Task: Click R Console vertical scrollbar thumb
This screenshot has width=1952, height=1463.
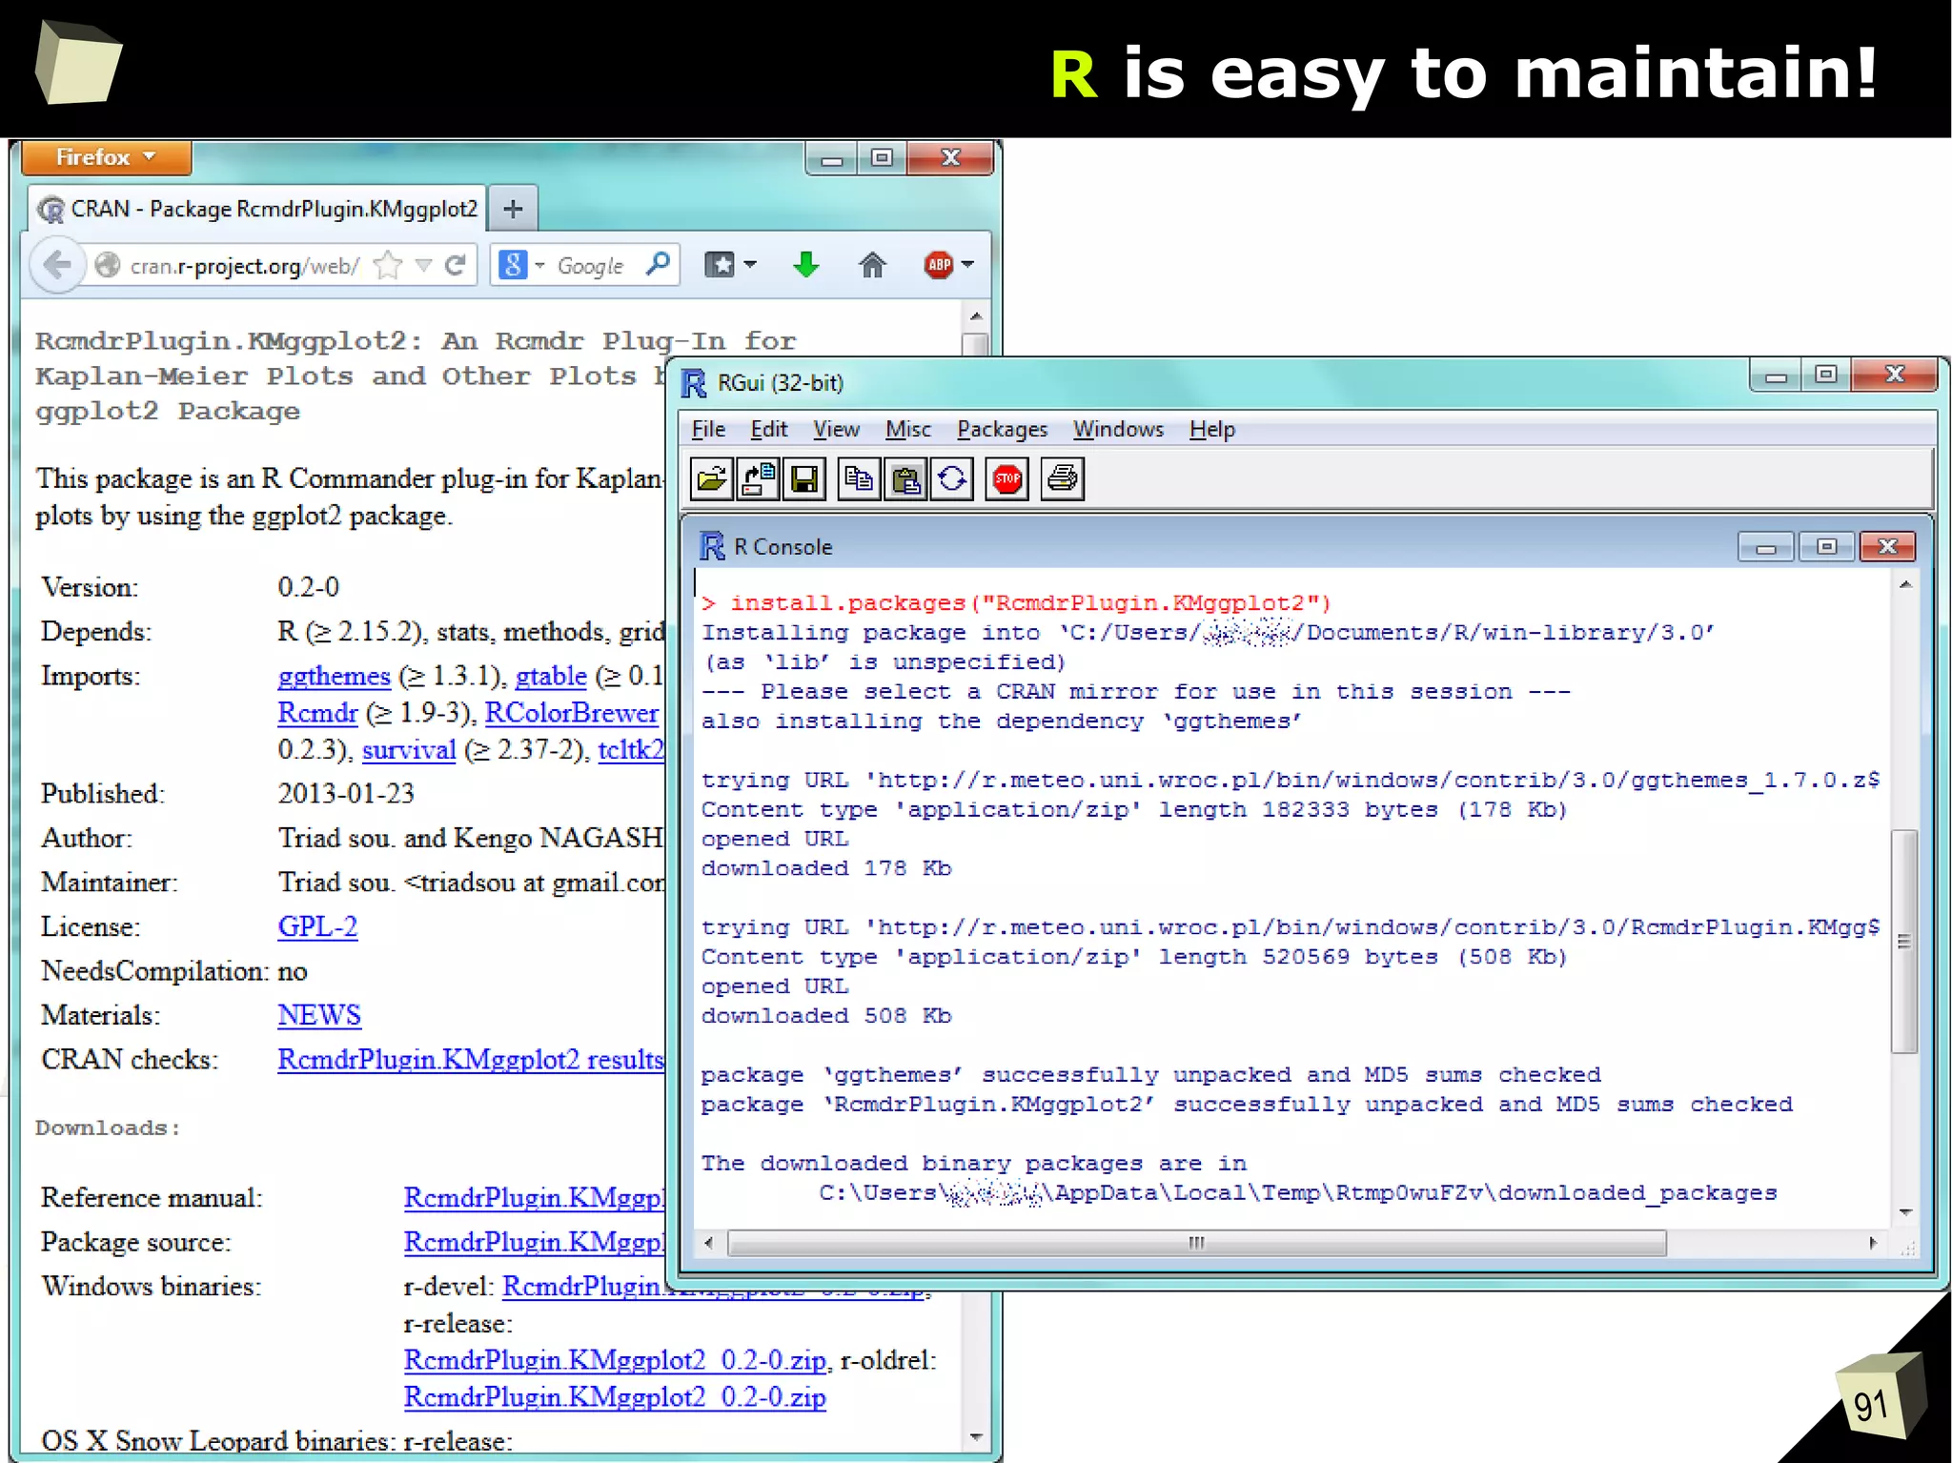Action: pos(1903,942)
